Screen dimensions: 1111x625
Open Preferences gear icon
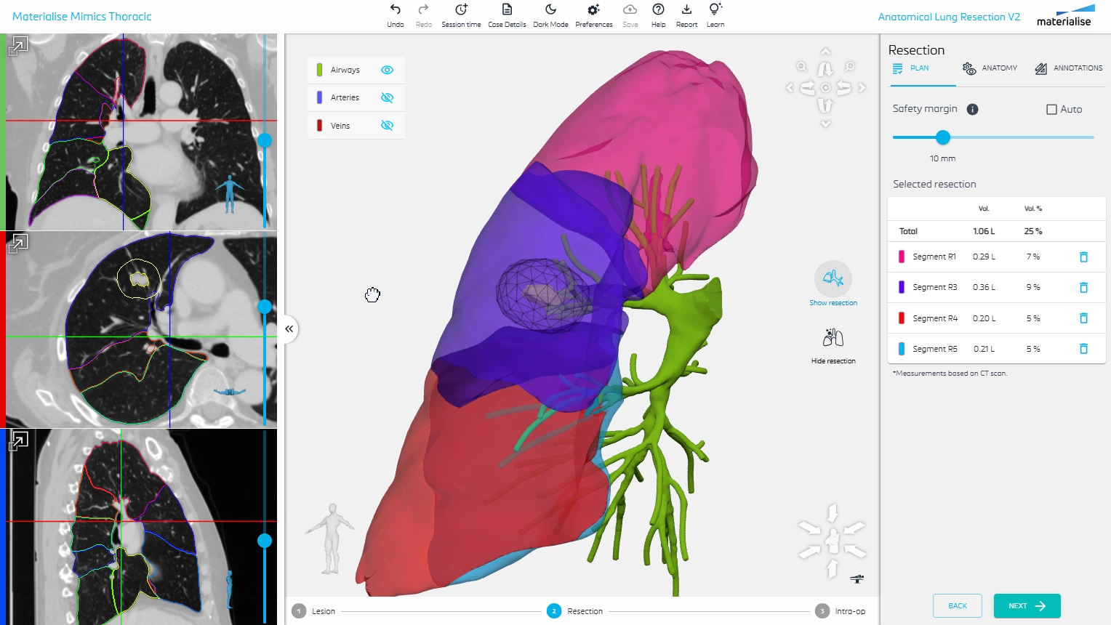(593, 10)
